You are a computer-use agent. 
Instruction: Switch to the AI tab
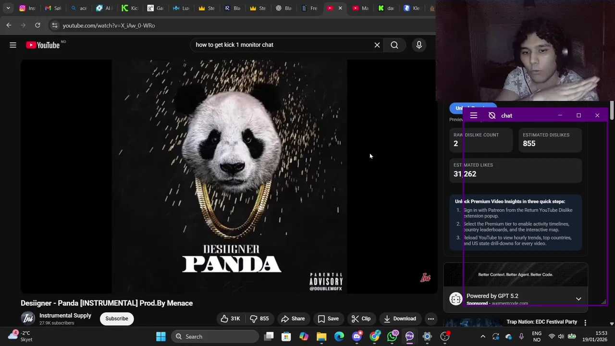pyautogui.click(x=104, y=8)
